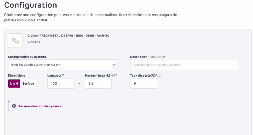Open Personnalisation du système
253x135 pixels.
point(37,106)
